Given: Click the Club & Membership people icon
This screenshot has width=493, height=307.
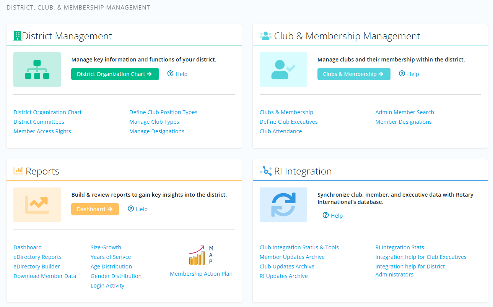Looking at the screenshot, I should (x=265, y=36).
